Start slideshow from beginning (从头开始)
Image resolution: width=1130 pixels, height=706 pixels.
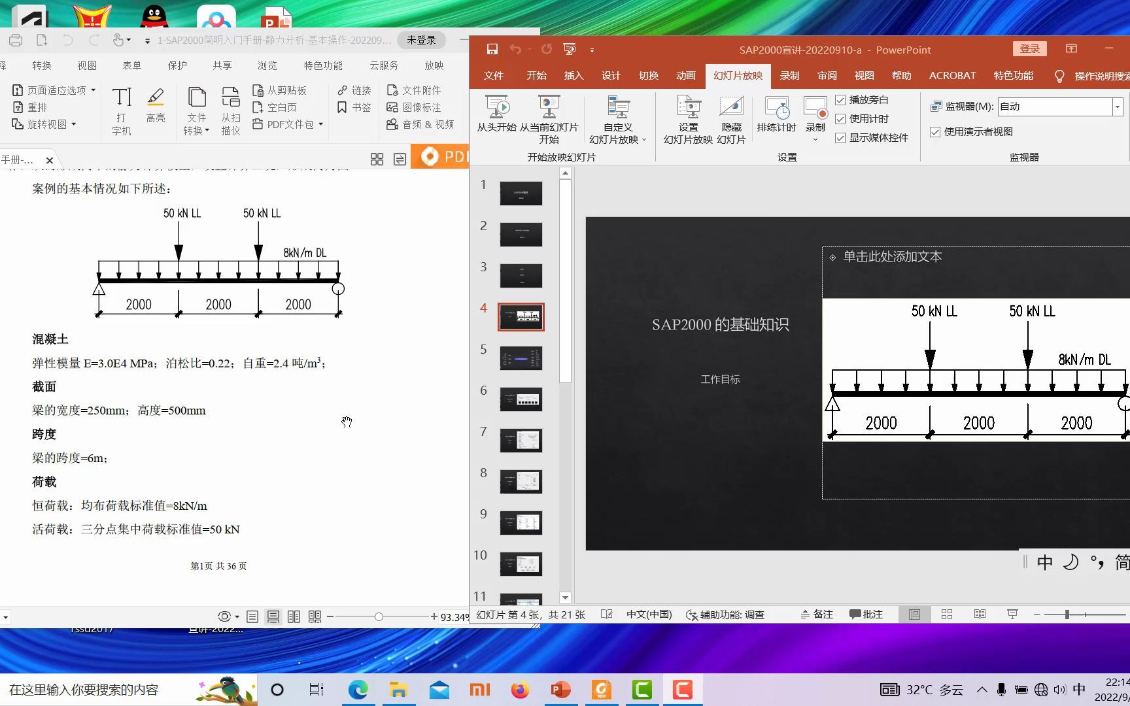pos(496,114)
